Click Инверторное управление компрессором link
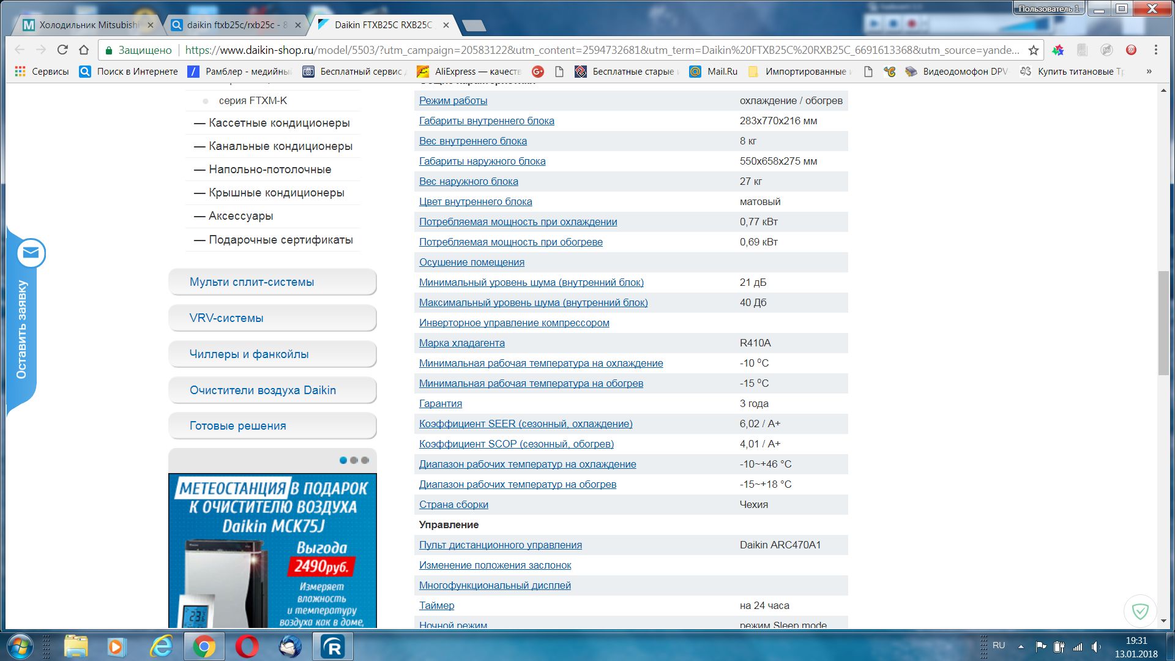The height and width of the screenshot is (661, 1175). (514, 323)
